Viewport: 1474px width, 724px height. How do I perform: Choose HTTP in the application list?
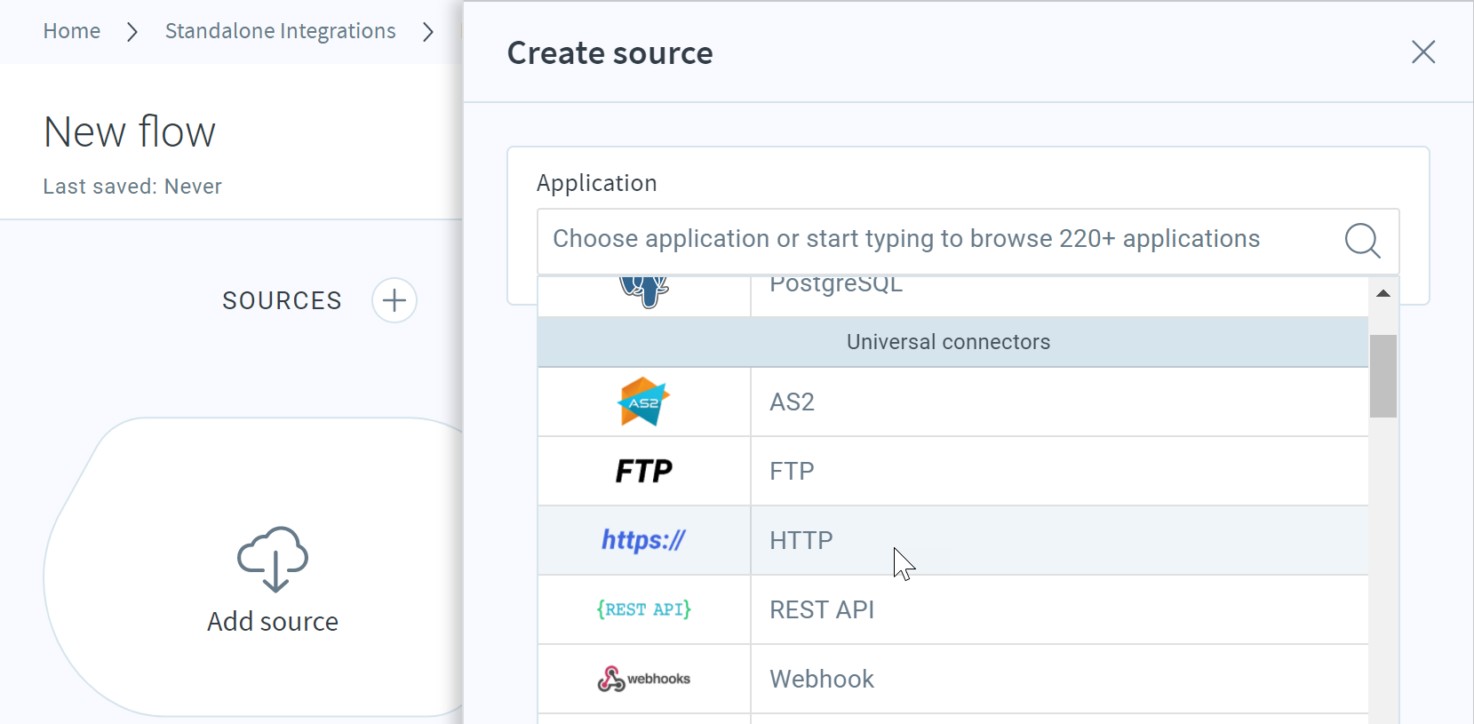click(952, 540)
